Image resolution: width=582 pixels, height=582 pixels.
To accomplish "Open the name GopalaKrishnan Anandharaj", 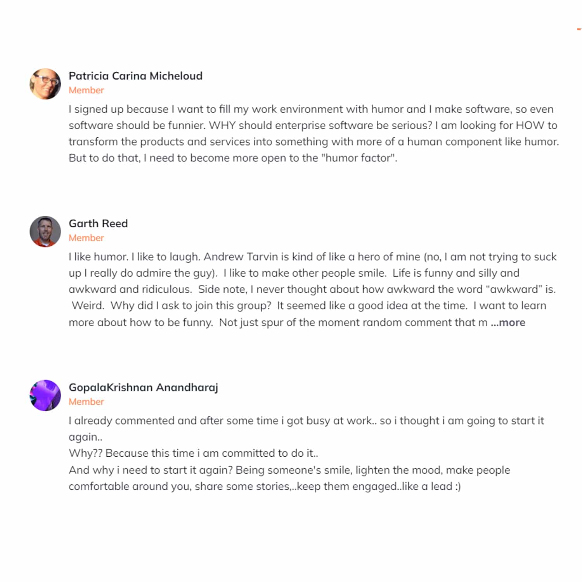I will 143,388.
